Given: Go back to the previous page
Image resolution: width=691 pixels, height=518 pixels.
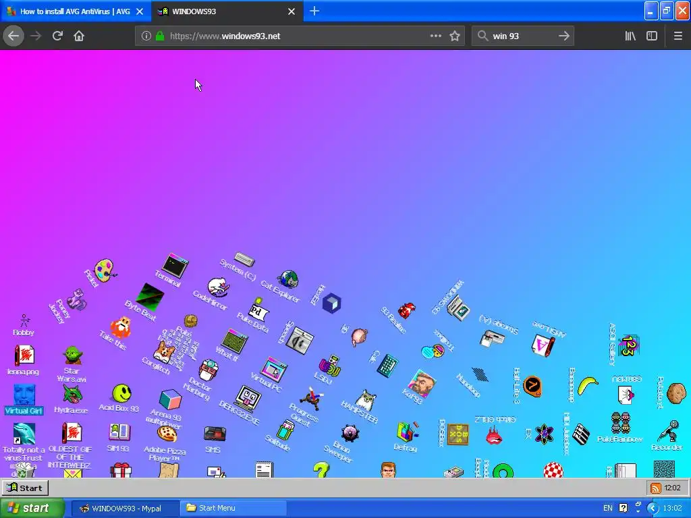Looking at the screenshot, I should (x=13, y=36).
